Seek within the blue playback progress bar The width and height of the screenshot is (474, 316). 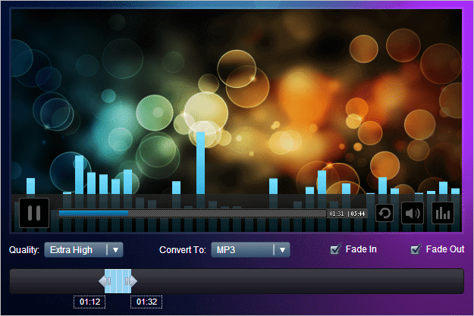pyautogui.click(x=193, y=214)
